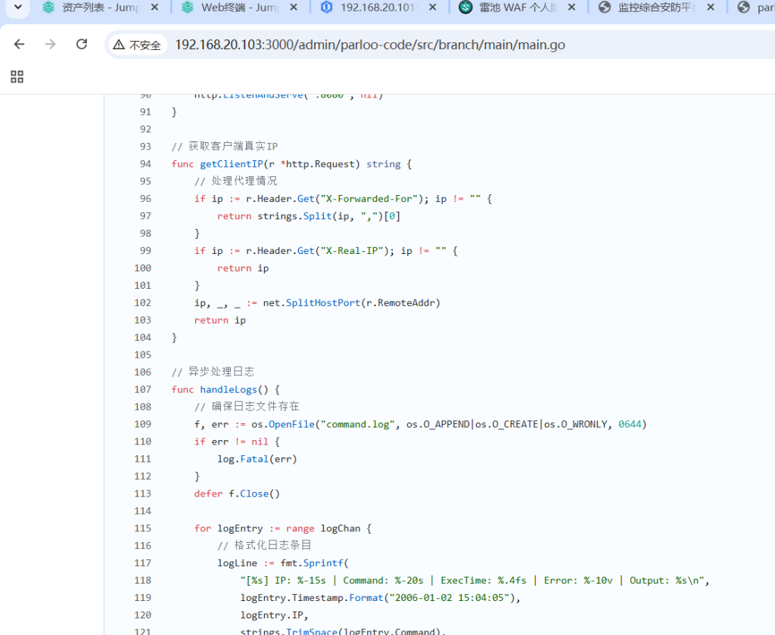The image size is (775, 635).
Task: Open the tab search dropdown chevron
Action: 17,8
